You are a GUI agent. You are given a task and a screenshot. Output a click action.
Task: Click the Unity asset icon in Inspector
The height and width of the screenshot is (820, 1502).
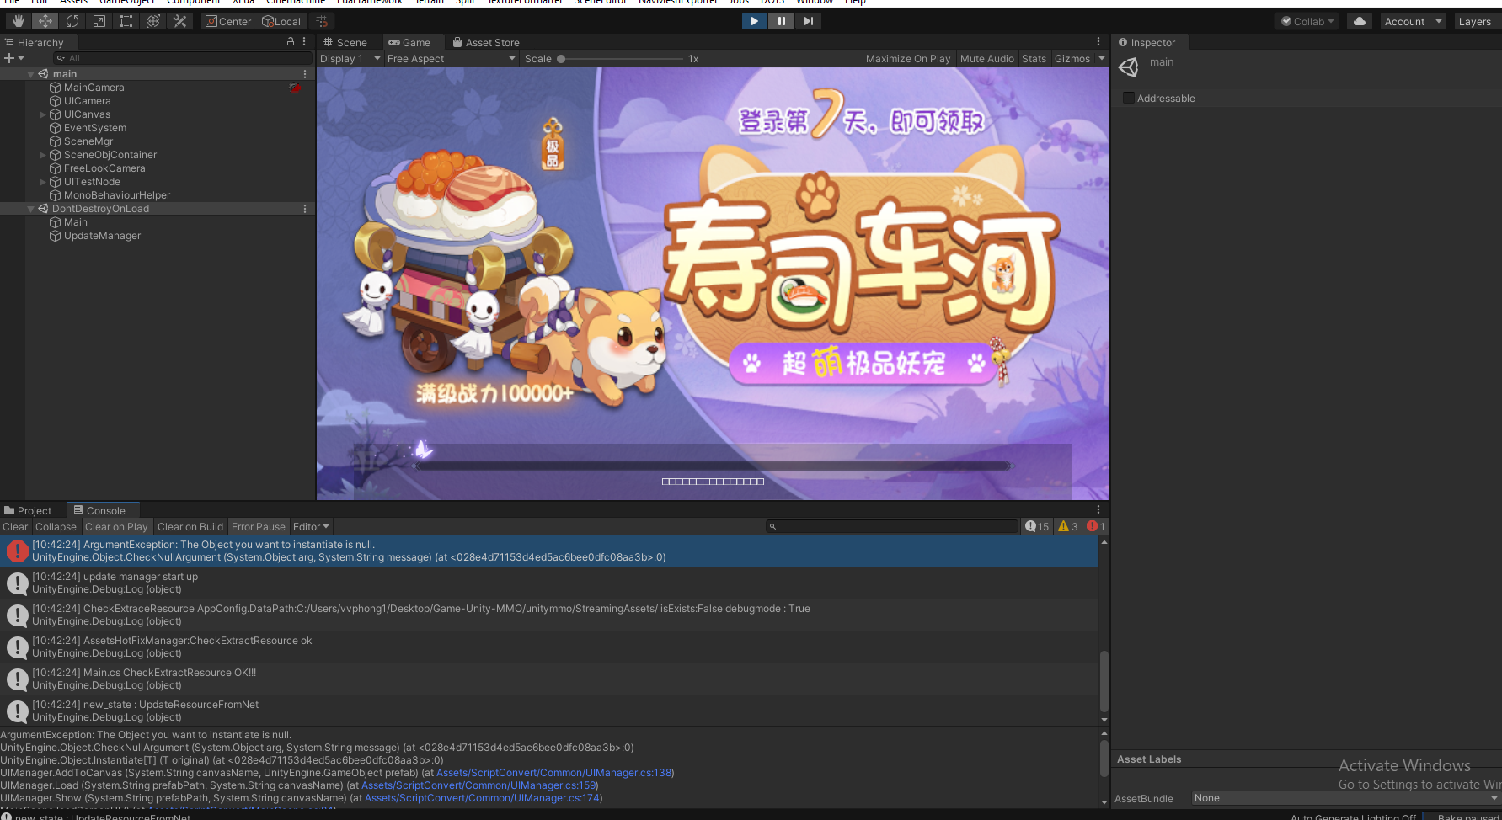point(1129,67)
